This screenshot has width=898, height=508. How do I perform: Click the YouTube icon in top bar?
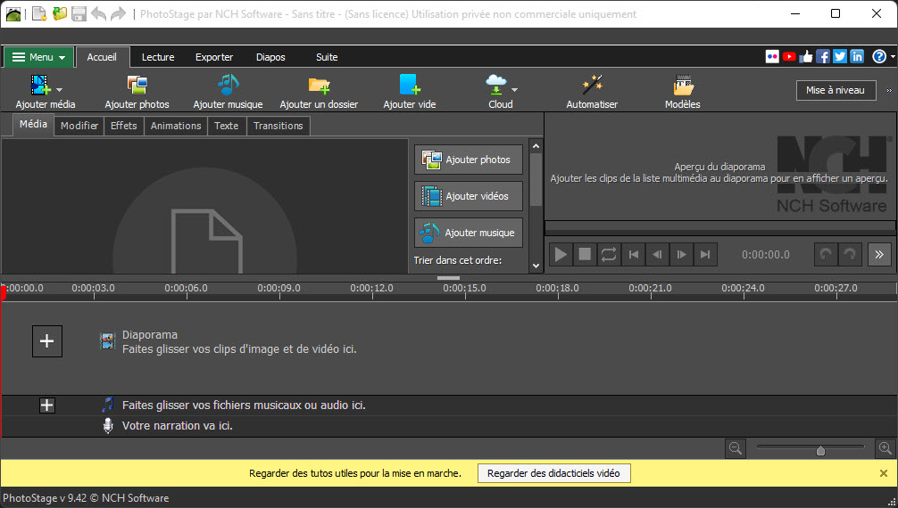[789, 57]
